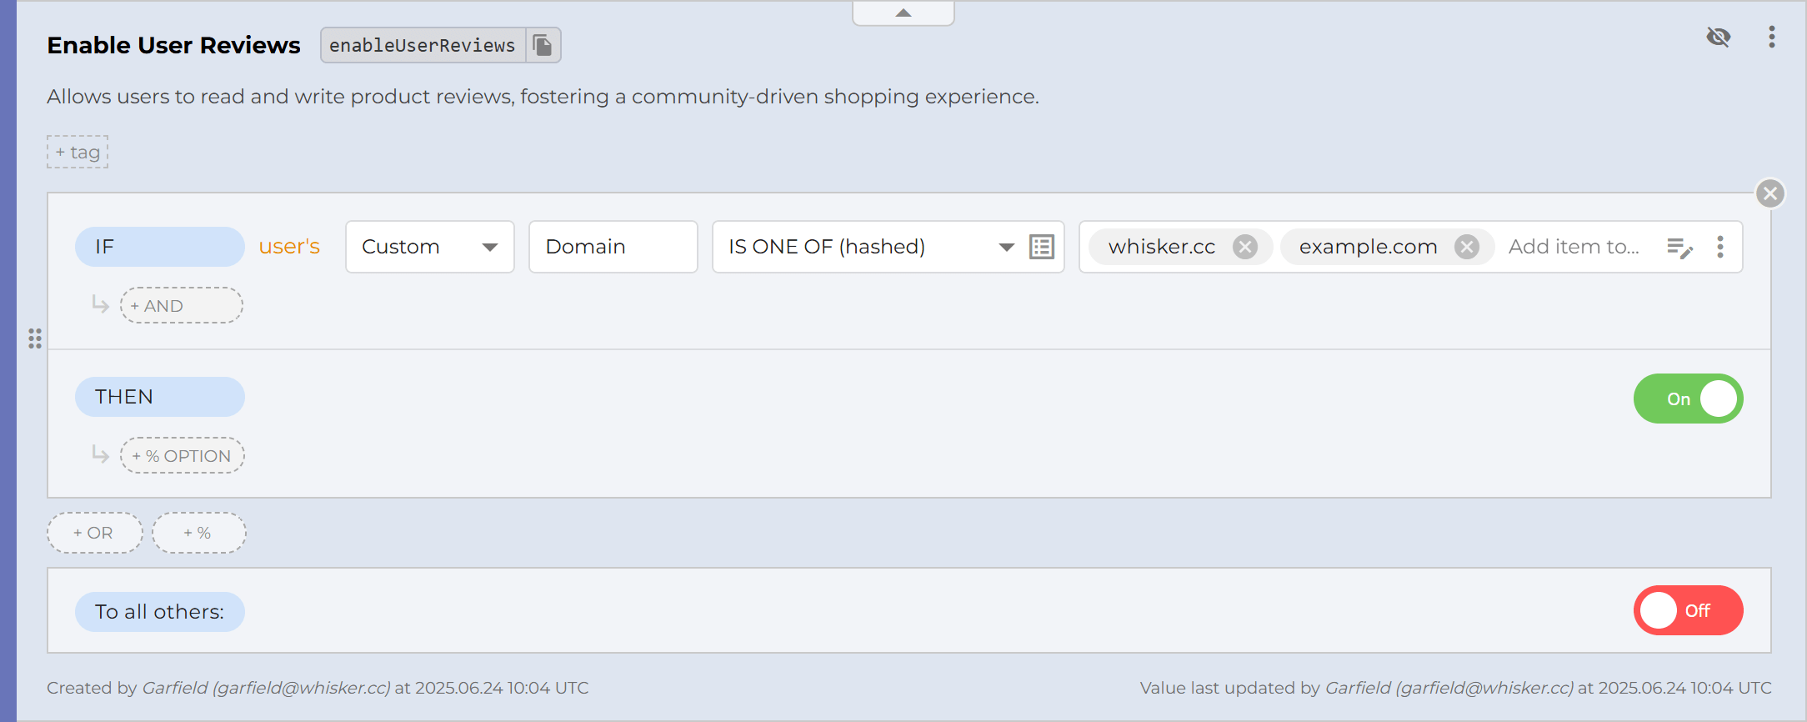Viewport: 1807px width, 722px height.
Task: Open the Custom attribute dropdown
Action: click(429, 247)
